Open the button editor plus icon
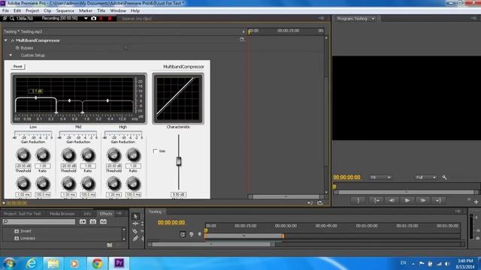The image size is (481, 270). click(x=476, y=202)
